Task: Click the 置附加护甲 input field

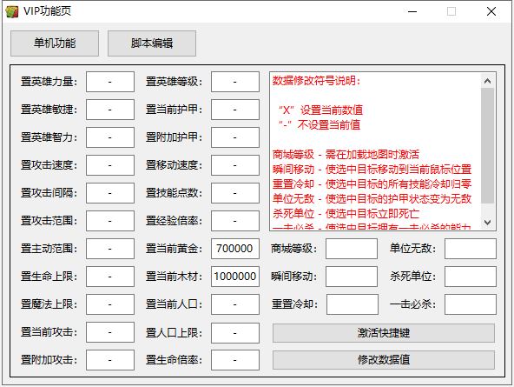Action: pyautogui.click(x=235, y=137)
